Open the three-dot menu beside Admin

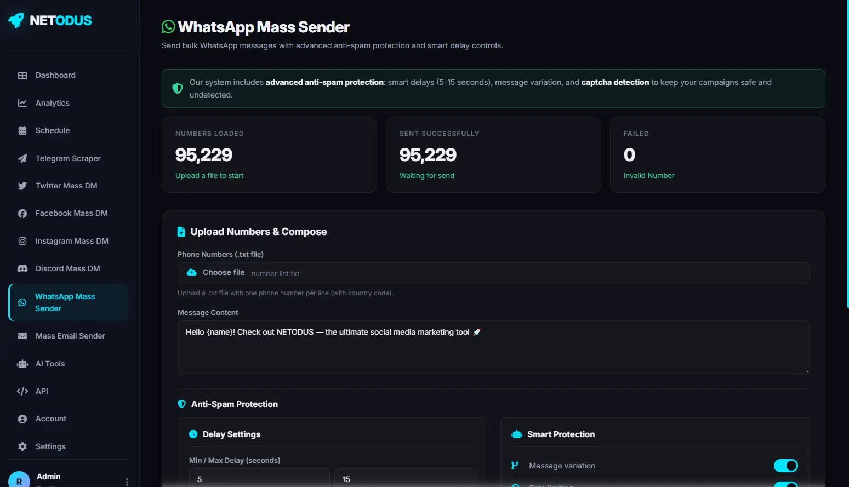[x=127, y=482]
